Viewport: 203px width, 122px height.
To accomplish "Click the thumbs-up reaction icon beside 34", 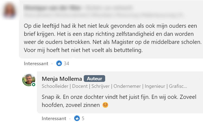I will 59,64.
